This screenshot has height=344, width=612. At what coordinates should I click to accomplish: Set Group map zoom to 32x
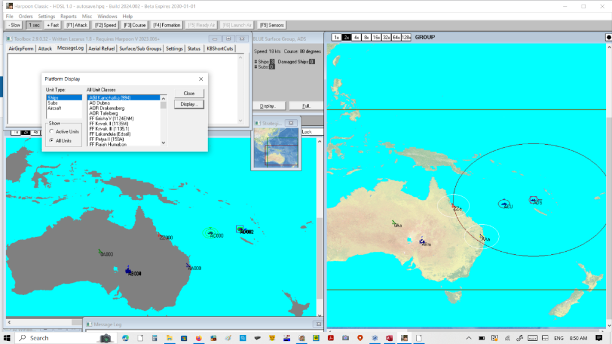(x=386, y=37)
